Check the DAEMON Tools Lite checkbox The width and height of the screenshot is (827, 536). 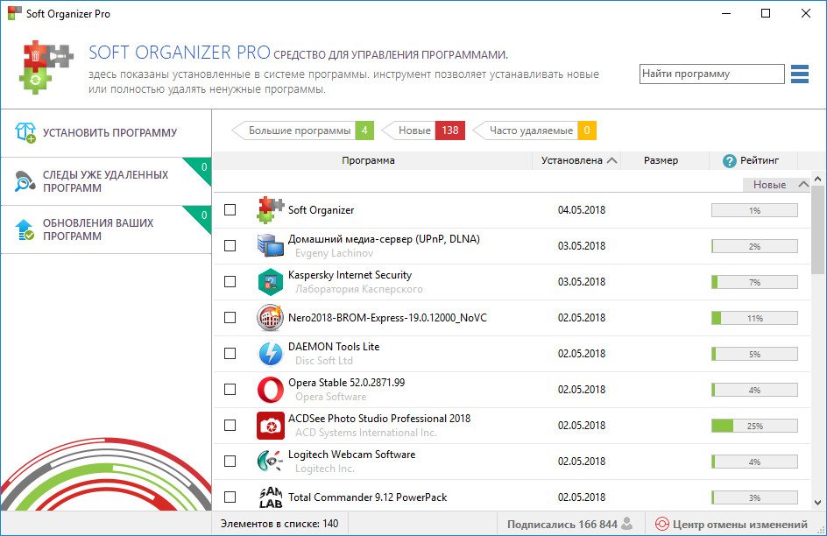230,353
